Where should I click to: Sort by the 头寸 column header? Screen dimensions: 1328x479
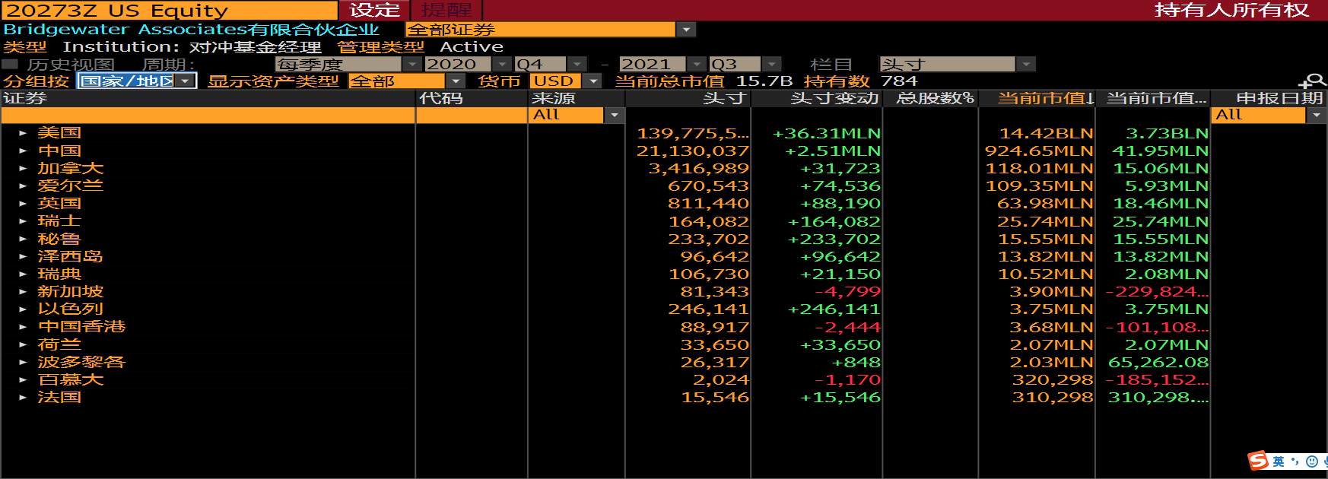pyautogui.click(x=688, y=98)
